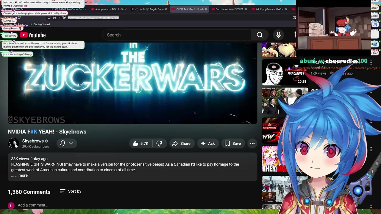This screenshot has height=214, width=381.
Task: Click the user avatar beside Add a comment
Action: [x=11, y=205]
